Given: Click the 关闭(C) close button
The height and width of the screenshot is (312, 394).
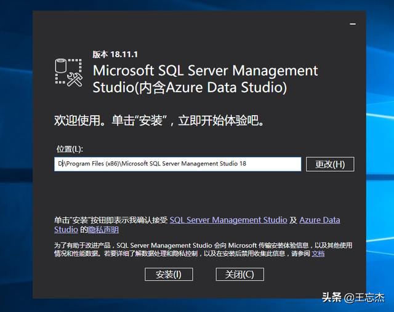Looking at the screenshot, I should [239, 274].
